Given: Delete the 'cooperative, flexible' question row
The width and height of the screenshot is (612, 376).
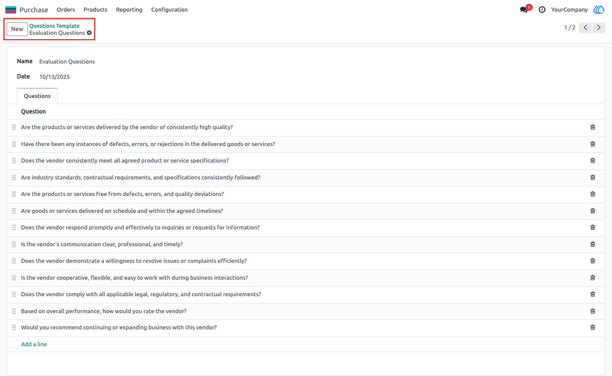Looking at the screenshot, I should click(593, 278).
